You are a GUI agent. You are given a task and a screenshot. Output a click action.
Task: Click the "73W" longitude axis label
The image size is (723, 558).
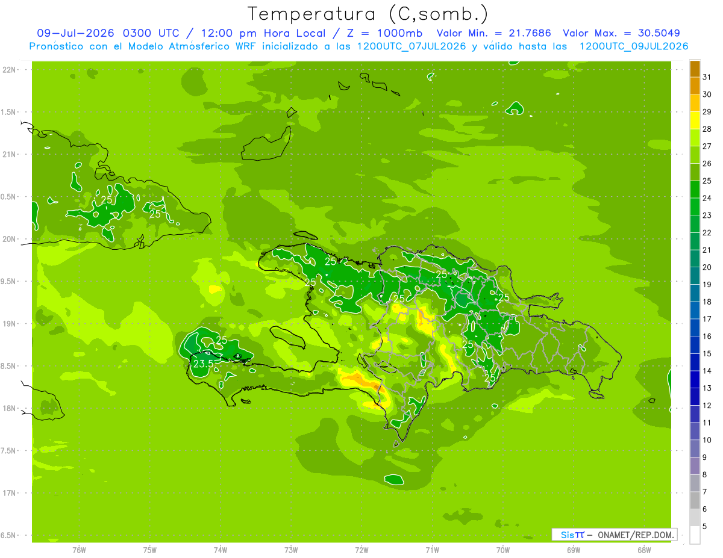click(x=291, y=550)
